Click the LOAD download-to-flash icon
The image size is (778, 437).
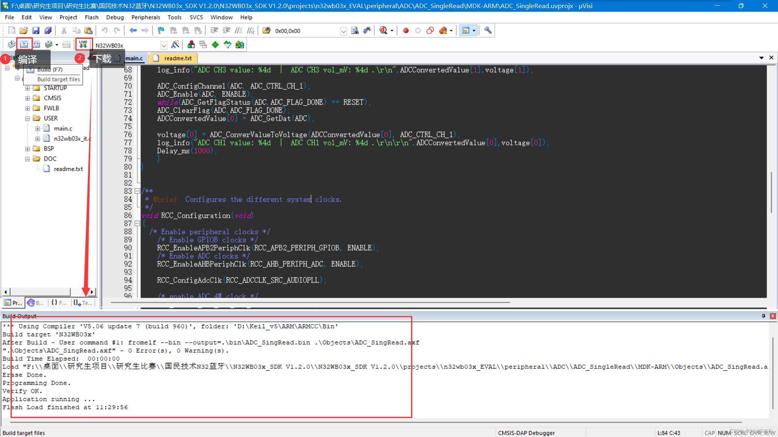84,44
